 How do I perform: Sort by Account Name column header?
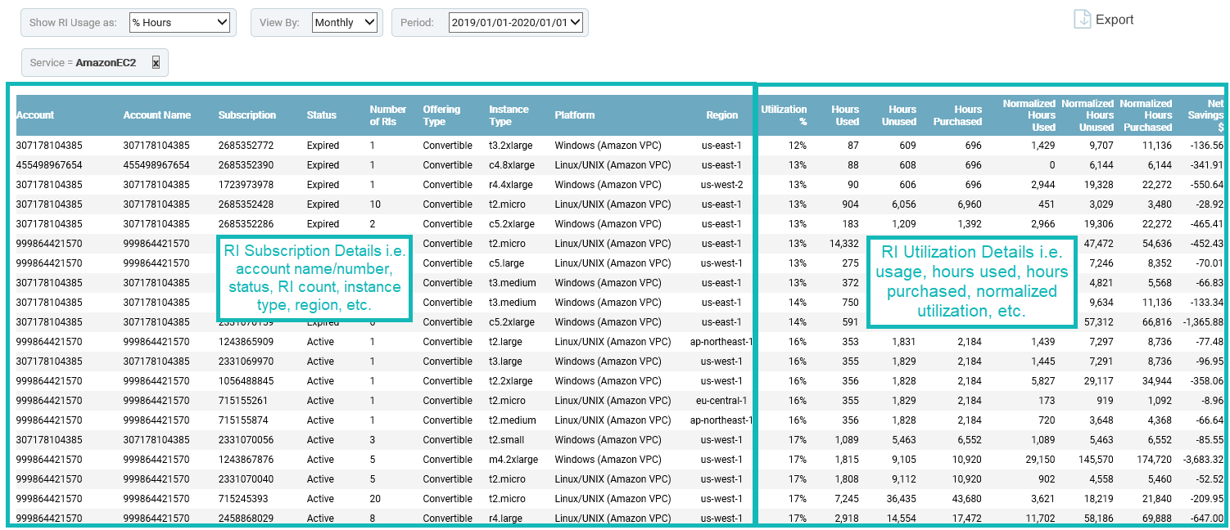tap(156, 115)
